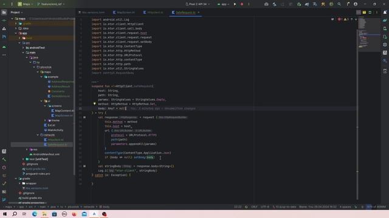
Task: Open the Pixel 2 API 34 device dropdown
Action: [198, 4]
